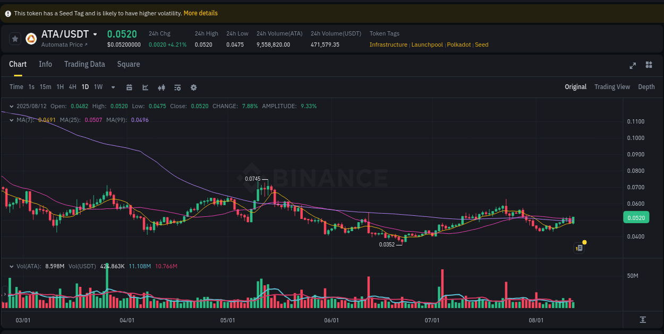
Task: Select the 1W timeframe
Action: click(x=98, y=87)
